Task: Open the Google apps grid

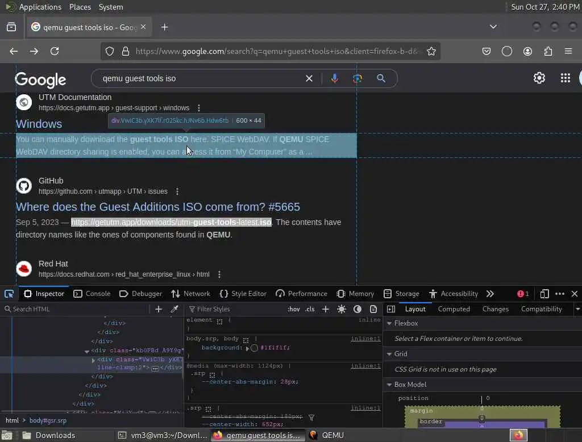Action: click(566, 78)
